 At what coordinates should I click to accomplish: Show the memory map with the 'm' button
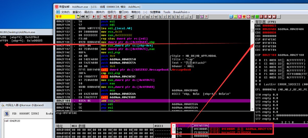click(x=147, y=17)
